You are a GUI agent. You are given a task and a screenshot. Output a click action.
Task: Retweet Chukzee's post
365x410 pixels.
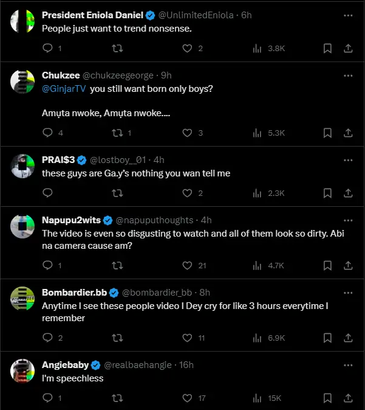pyautogui.click(x=118, y=133)
